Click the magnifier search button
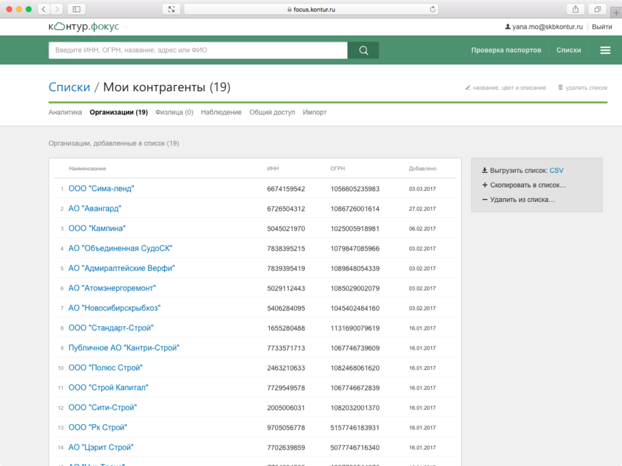 pos(363,50)
